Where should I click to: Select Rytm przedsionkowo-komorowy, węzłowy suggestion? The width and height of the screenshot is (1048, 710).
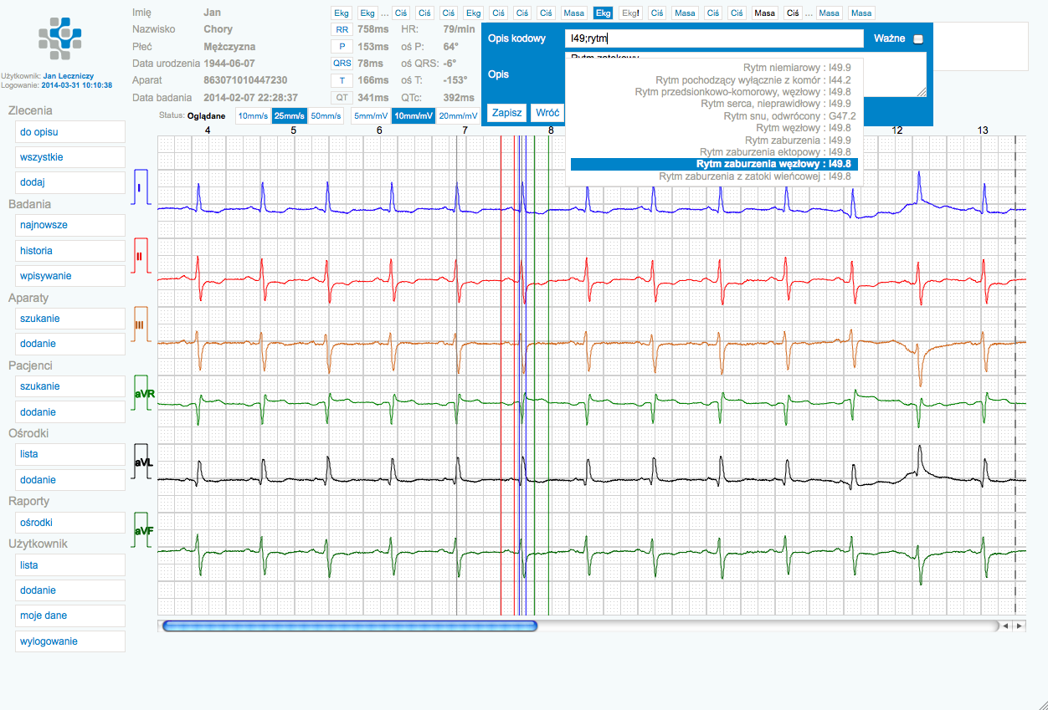pyautogui.click(x=712, y=91)
